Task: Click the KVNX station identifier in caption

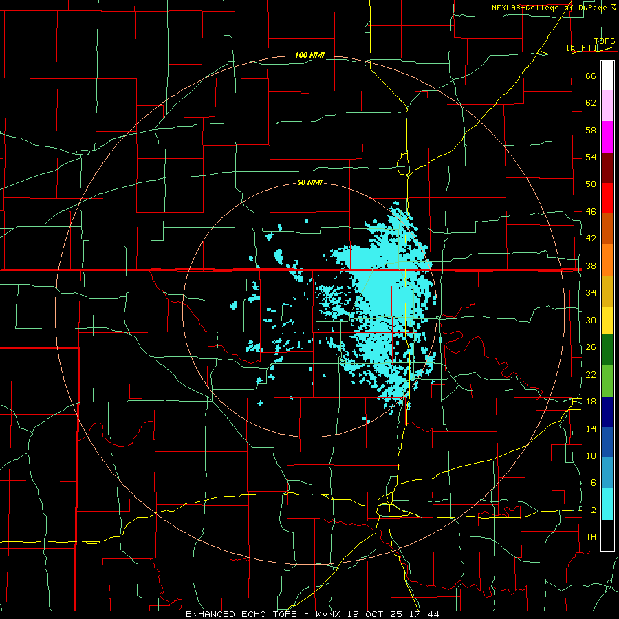Action: coord(329,614)
